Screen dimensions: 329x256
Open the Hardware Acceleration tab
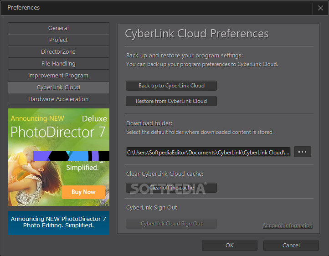tap(58, 99)
